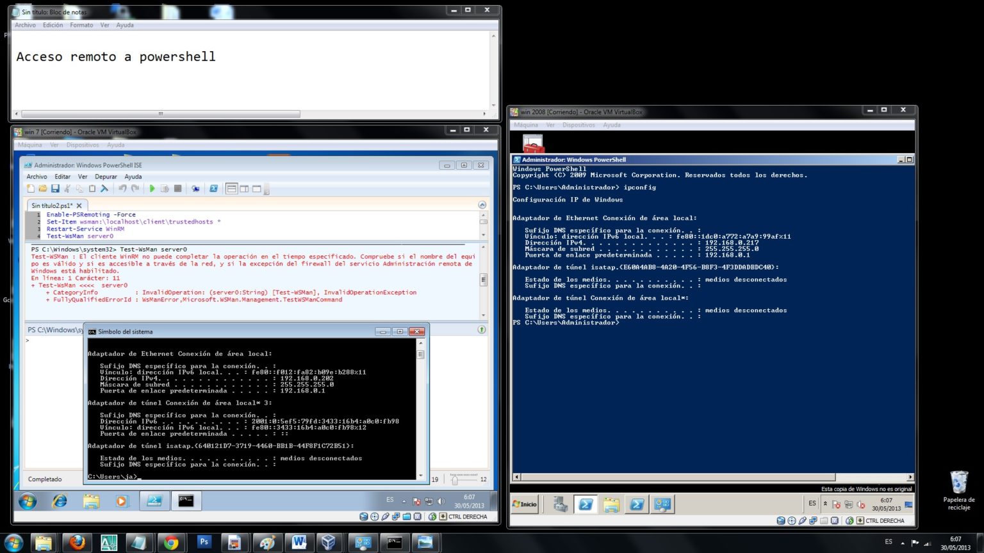Toggle the hidden icons arrow in system tray
984x553 pixels.
click(404, 501)
